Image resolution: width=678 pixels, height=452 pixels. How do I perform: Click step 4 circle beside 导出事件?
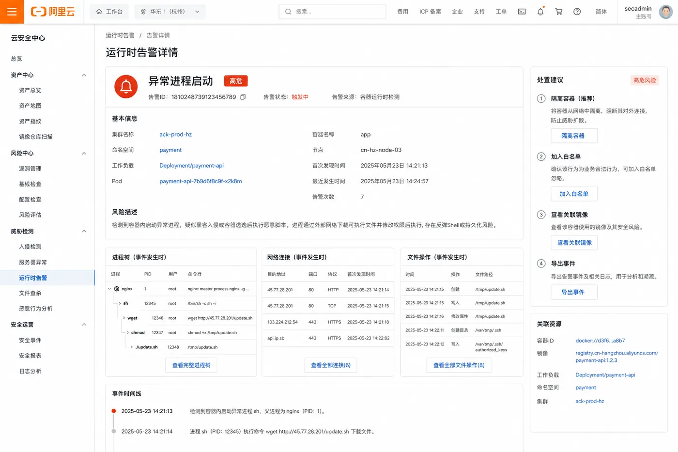(x=541, y=264)
